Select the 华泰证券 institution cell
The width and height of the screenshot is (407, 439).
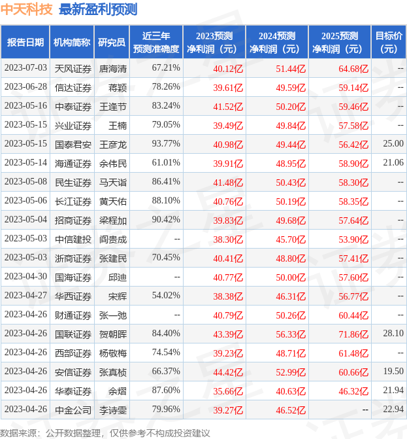pyautogui.click(x=73, y=391)
